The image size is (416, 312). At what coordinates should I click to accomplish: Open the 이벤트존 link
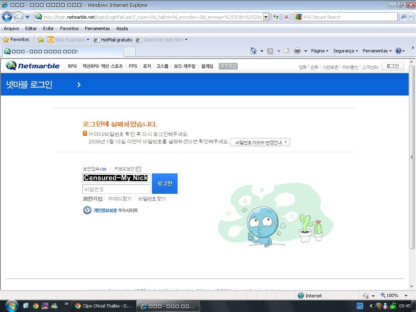330,67
